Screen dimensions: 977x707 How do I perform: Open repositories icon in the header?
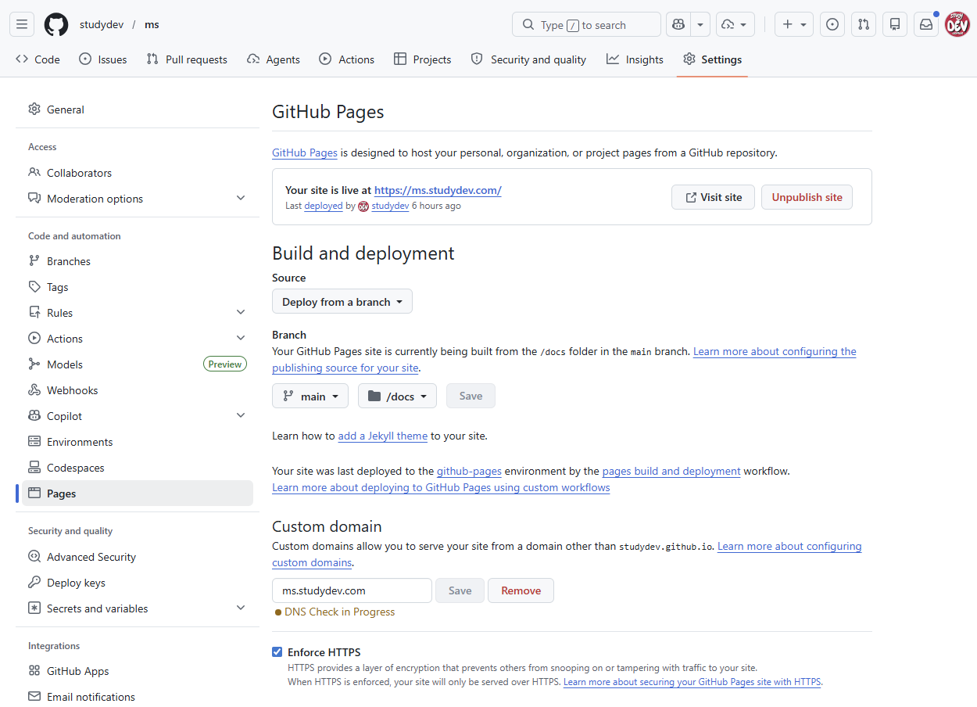(x=895, y=24)
